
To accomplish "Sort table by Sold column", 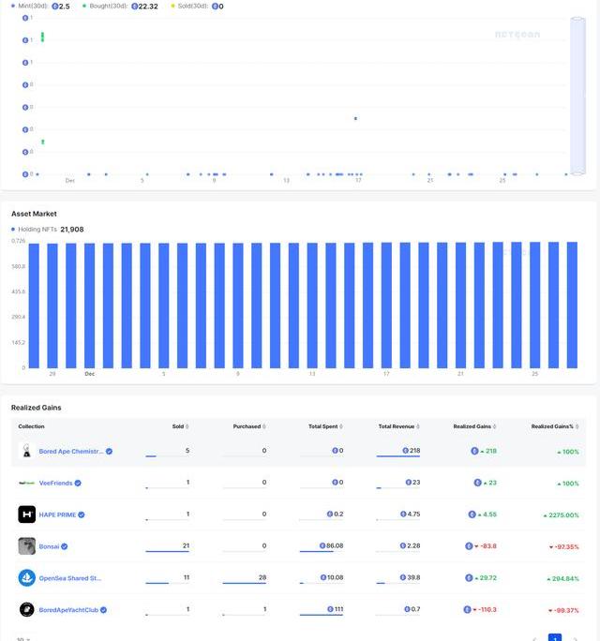I will pos(179,426).
